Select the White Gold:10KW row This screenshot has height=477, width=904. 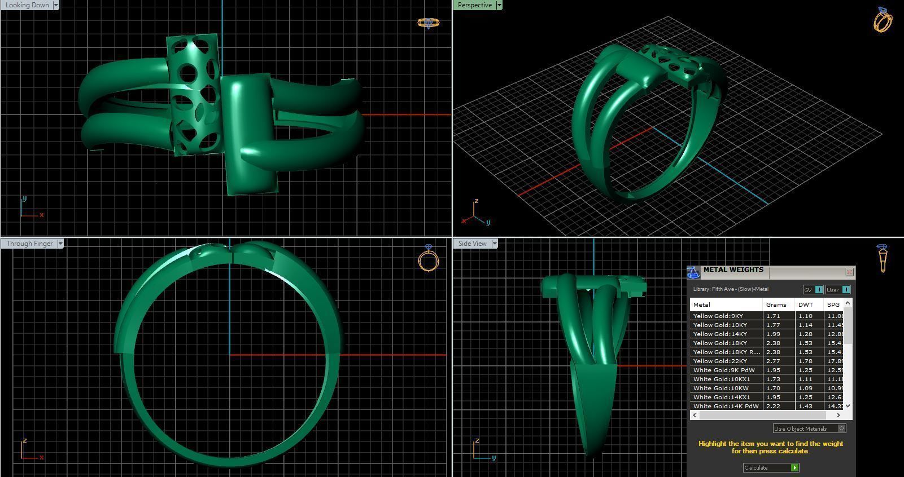pos(767,388)
